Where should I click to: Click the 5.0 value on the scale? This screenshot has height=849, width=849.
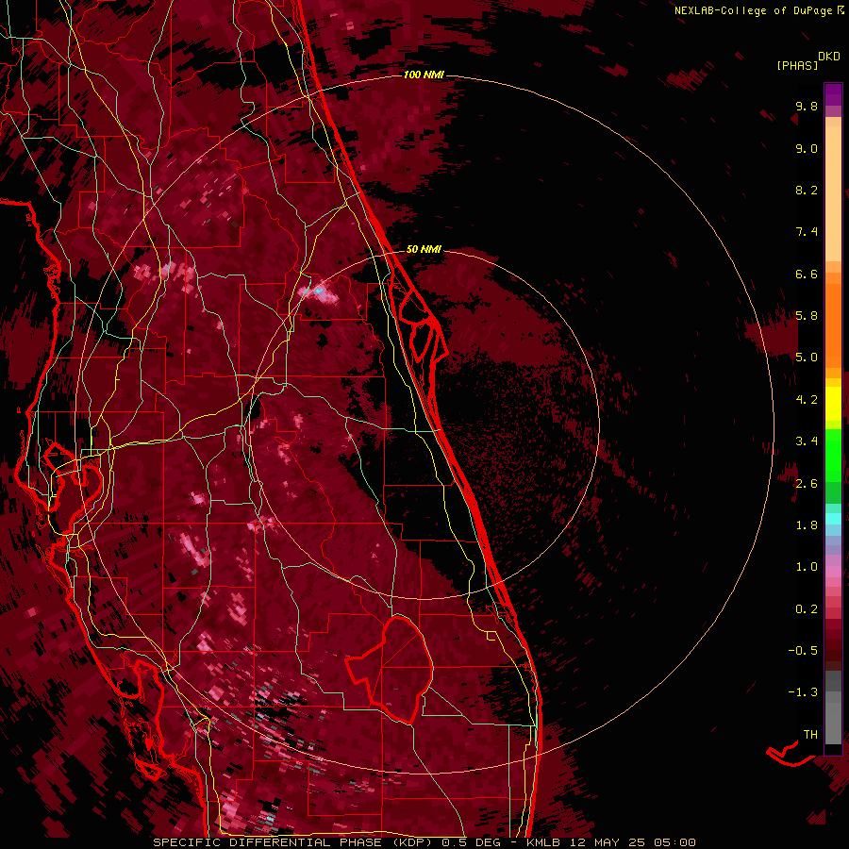pyautogui.click(x=807, y=358)
